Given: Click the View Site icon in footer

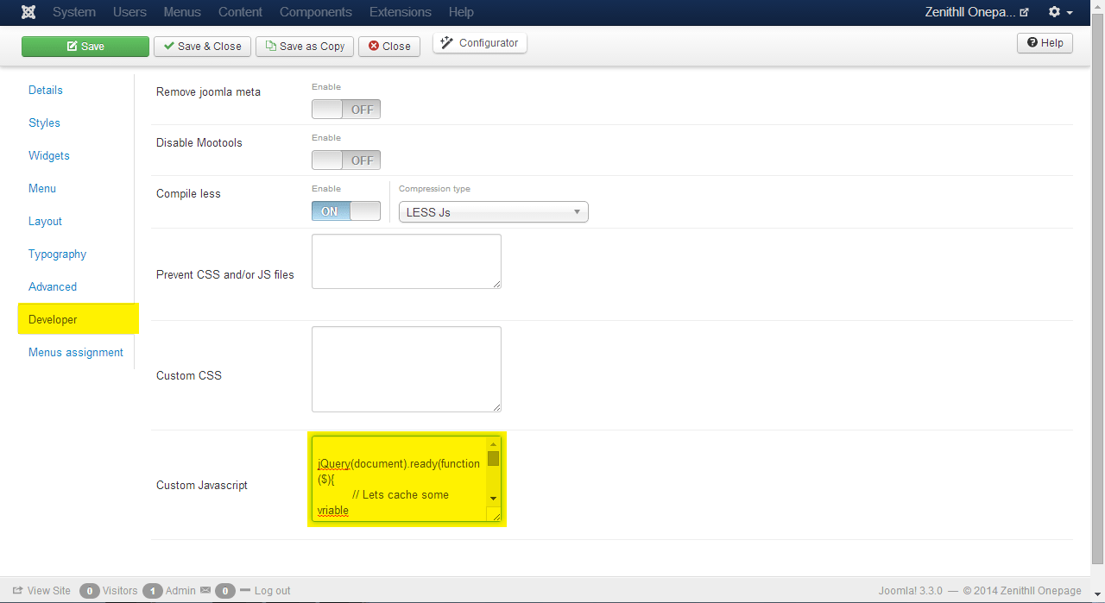Looking at the screenshot, I should (x=17, y=591).
